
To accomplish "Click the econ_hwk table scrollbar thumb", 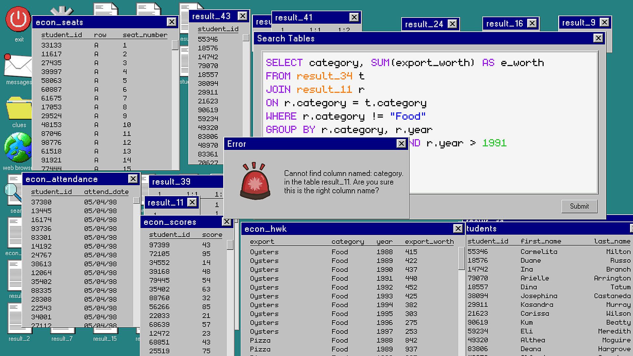I will click(x=461, y=258).
